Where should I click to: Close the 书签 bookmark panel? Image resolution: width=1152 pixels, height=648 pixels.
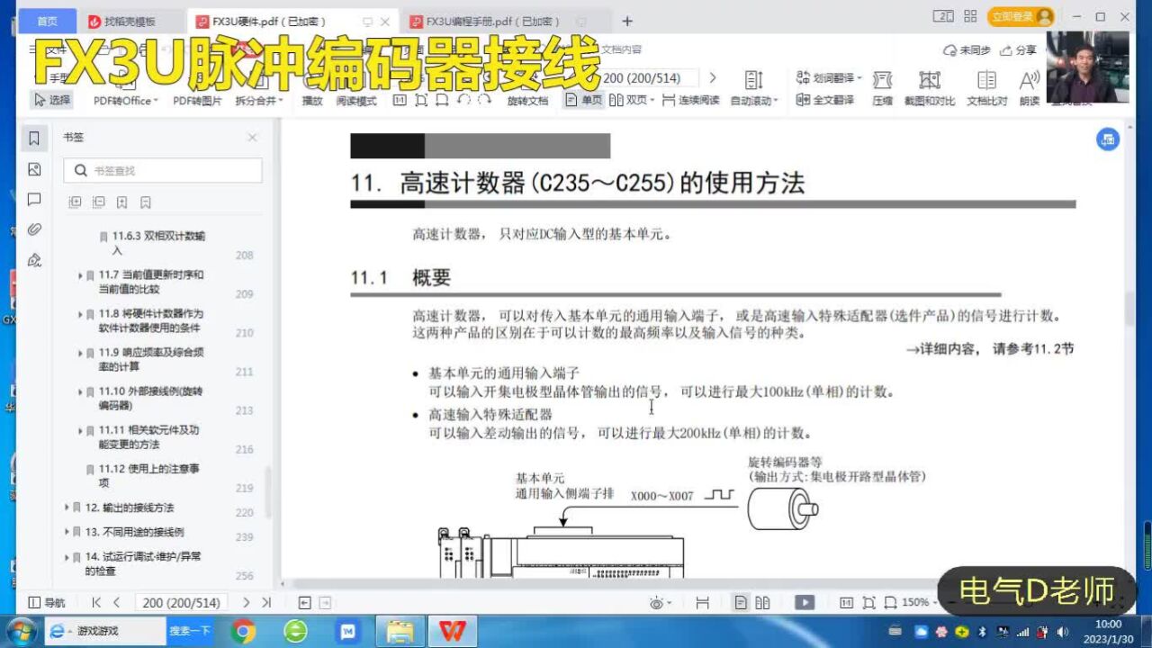tap(252, 138)
